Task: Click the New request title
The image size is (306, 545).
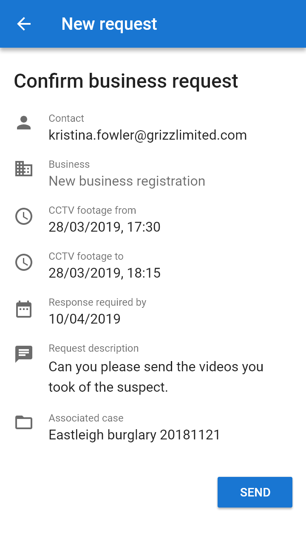Action: point(109,24)
